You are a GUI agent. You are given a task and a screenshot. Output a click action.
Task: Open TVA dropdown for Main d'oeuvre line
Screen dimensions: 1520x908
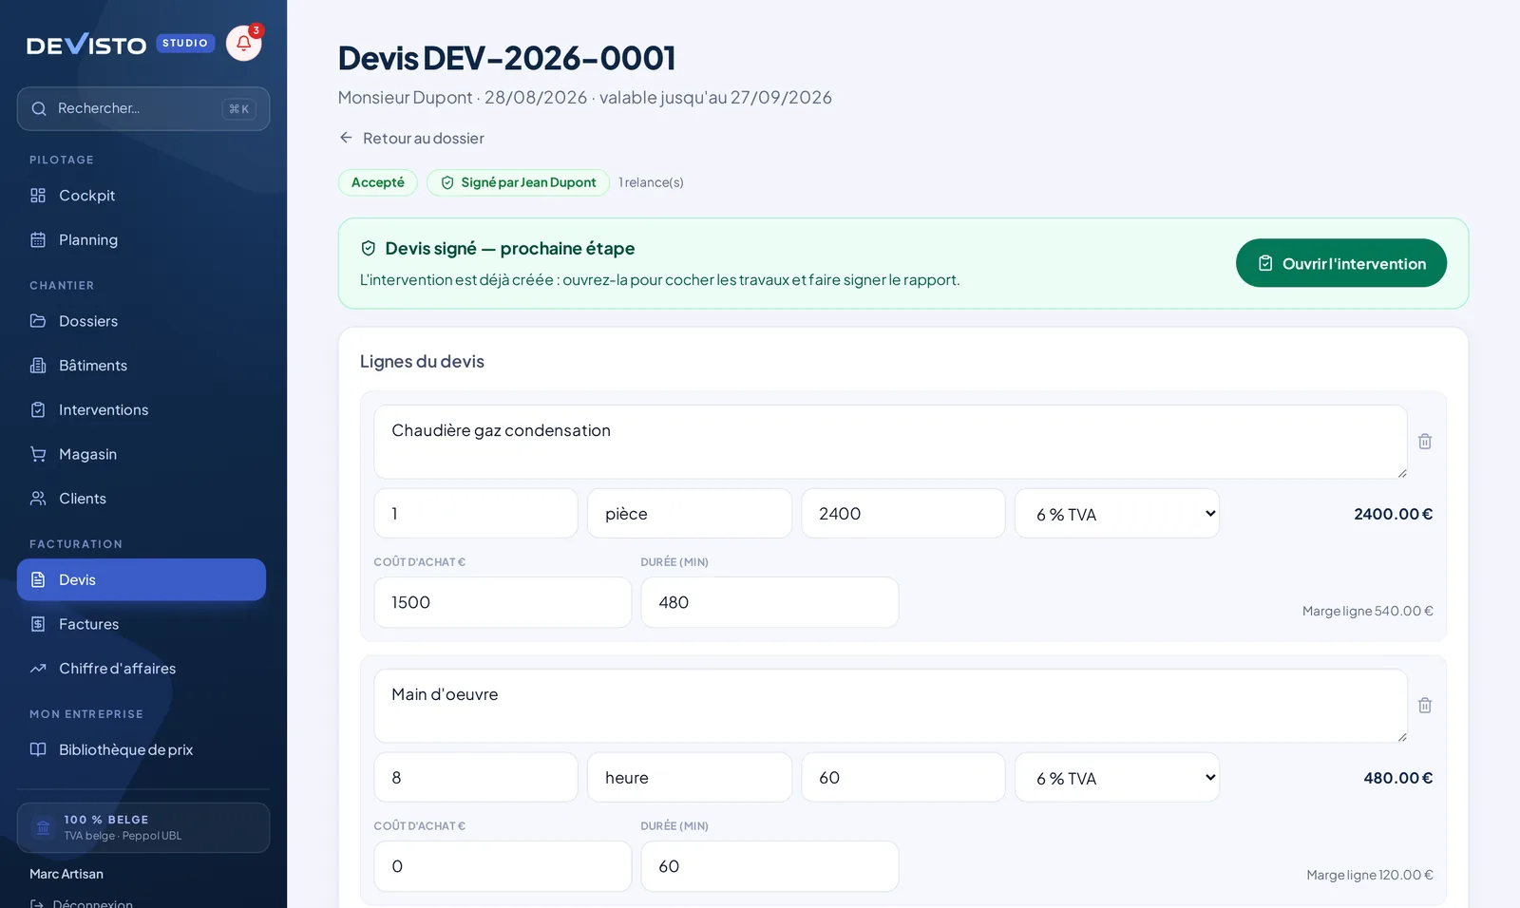click(x=1117, y=778)
